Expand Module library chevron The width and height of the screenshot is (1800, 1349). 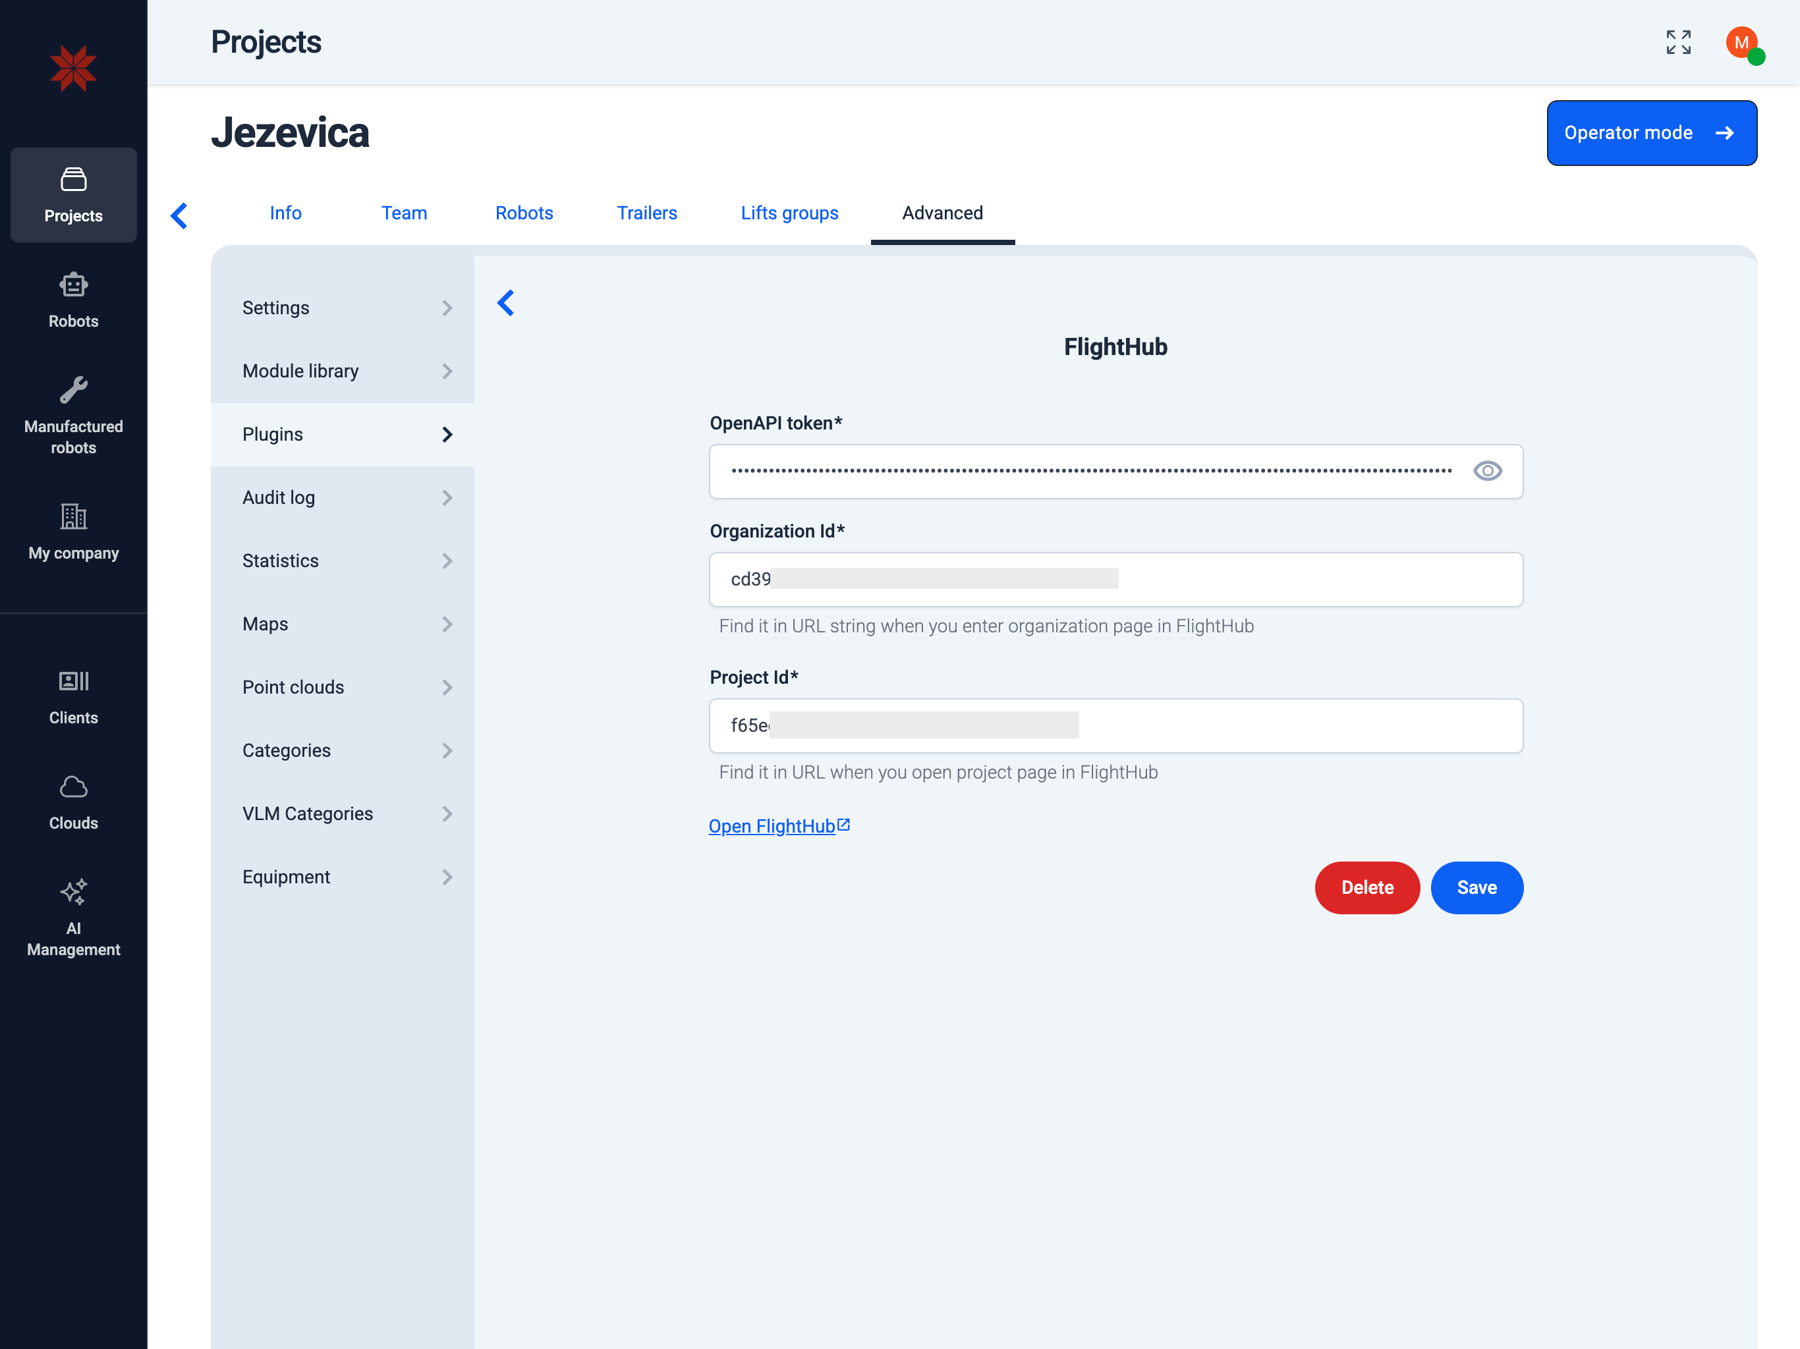tap(447, 372)
